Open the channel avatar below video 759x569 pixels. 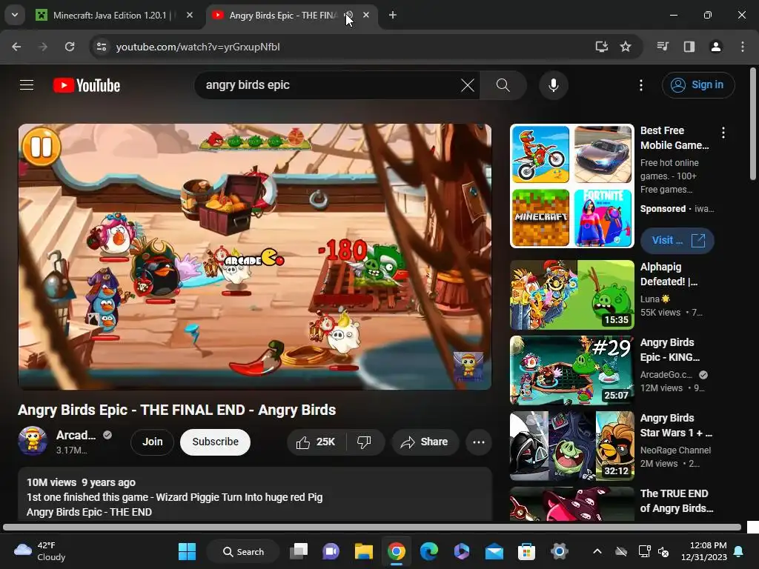tap(33, 441)
